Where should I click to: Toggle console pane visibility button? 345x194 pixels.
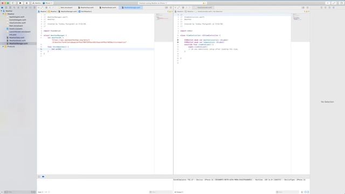(308, 192)
